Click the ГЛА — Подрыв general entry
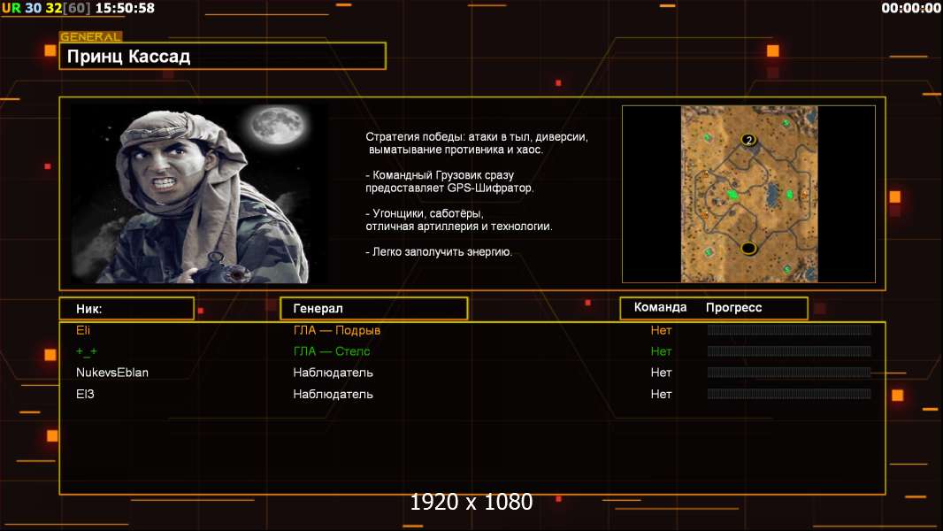943x531 pixels. 337,330
